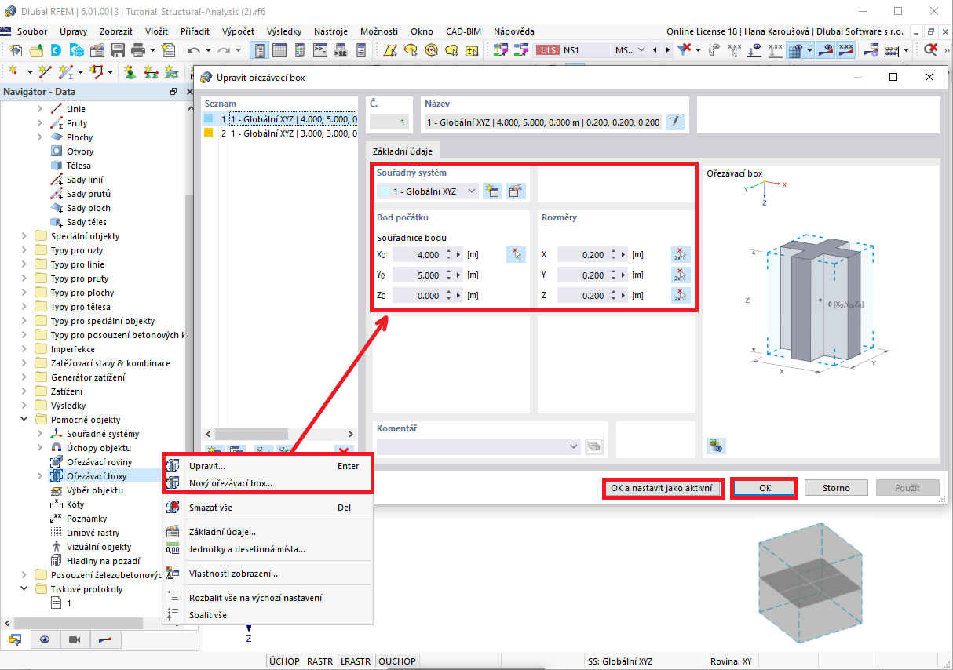This screenshot has width=953, height=670.
Task: Click next load case arrow
Action: (667, 50)
